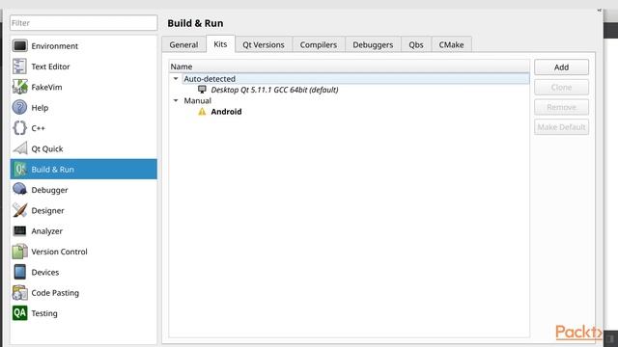The height and width of the screenshot is (347, 618).
Task: Click the Analyzer icon
Action: (x=19, y=230)
